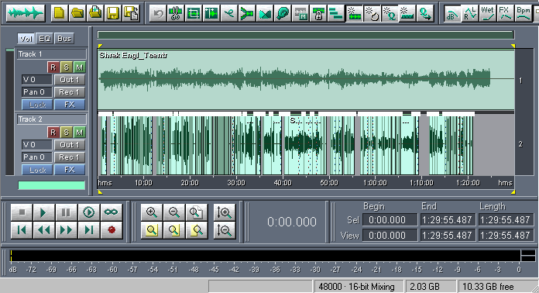
Task: Click the merging arrows toolbar icon
Action: tap(247, 13)
